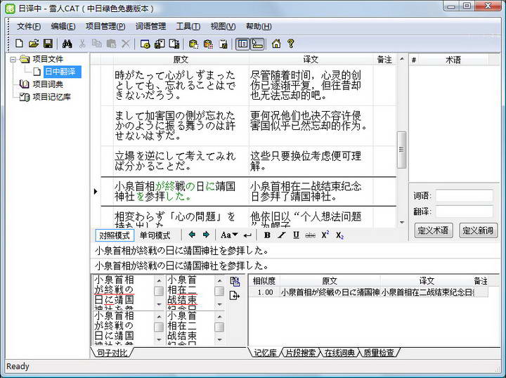Click the Save (floppy disk) icon
The width and height of the screenshot is (506, 378).
click(48, 44)
